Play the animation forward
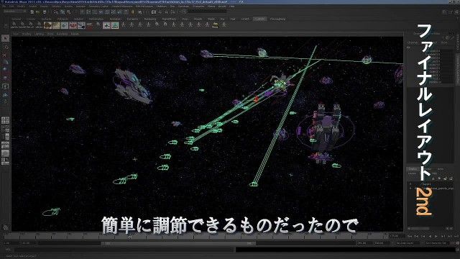Image resolution: width=460 pixels, height=259 pixels. pos(436,236)
